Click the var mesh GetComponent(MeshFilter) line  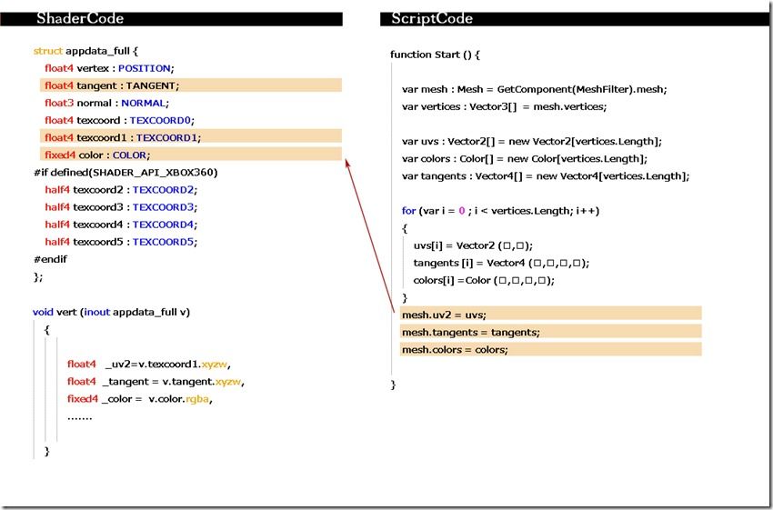(x=535, y=89)
